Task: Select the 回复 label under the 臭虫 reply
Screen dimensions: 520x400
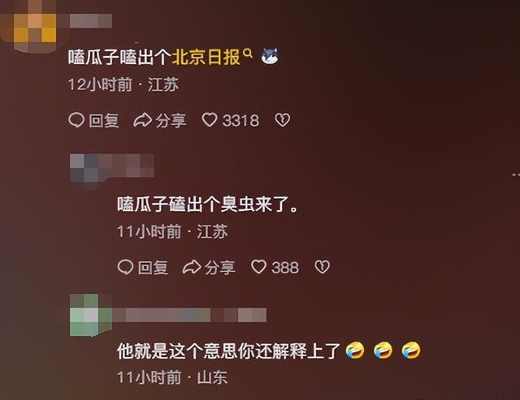Action: point(153,268)
